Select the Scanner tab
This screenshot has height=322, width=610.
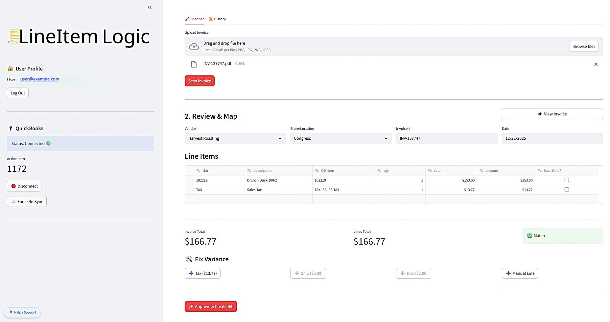196,19
